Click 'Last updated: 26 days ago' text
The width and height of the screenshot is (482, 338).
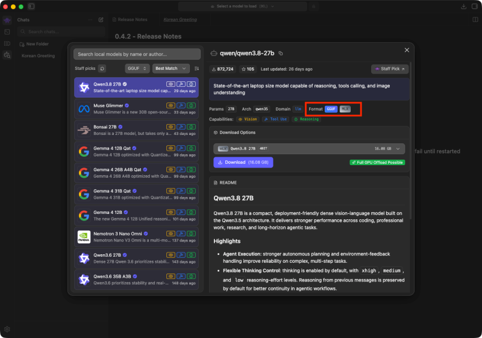tap(287, 69)
